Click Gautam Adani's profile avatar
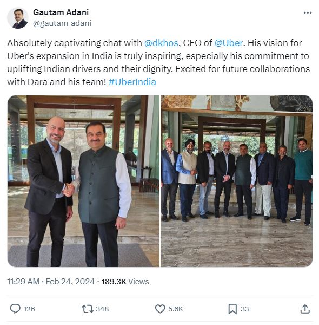Viewport: 319px width, 325px height. tap(18, 18)
